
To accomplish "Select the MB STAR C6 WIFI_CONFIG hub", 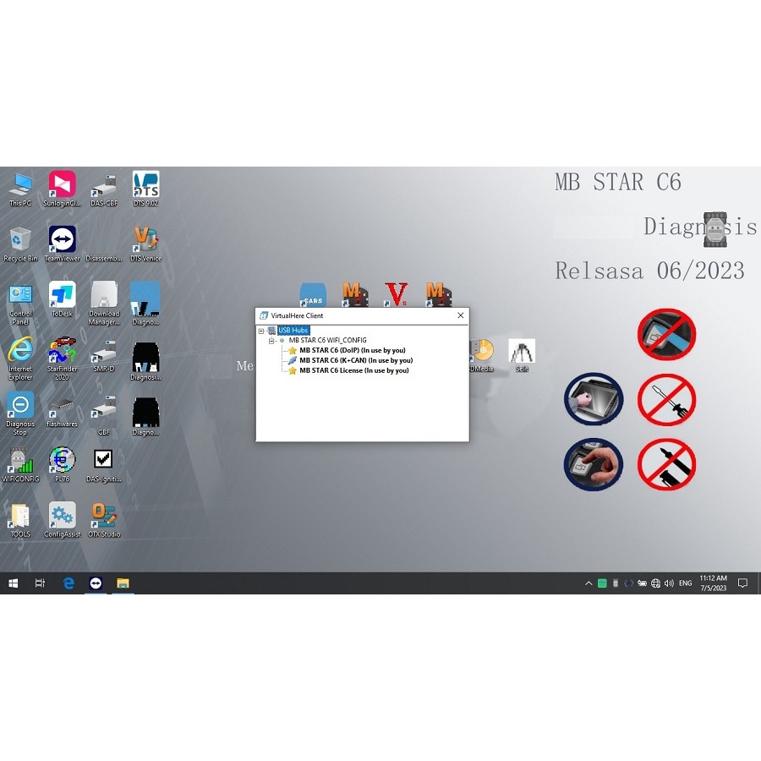I will click(327, 340).
